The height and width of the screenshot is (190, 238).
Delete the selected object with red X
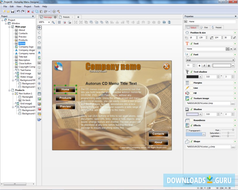point(28,12)
